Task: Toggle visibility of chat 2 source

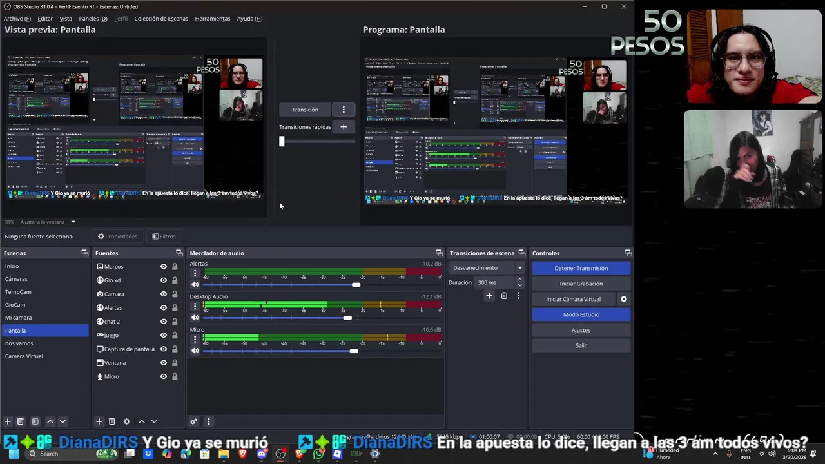Action: (x=164, y=322)
